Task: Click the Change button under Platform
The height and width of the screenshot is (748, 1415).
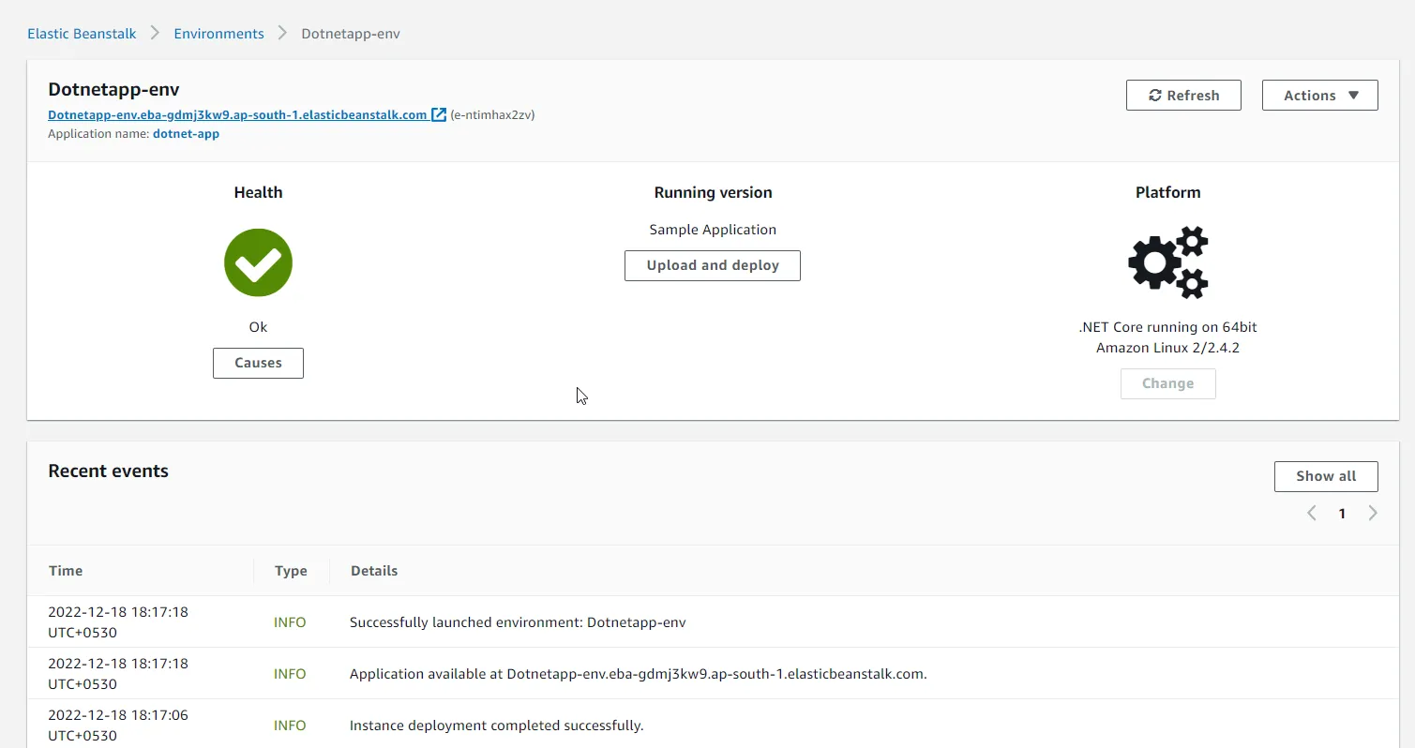Action: coord(1167,383)
